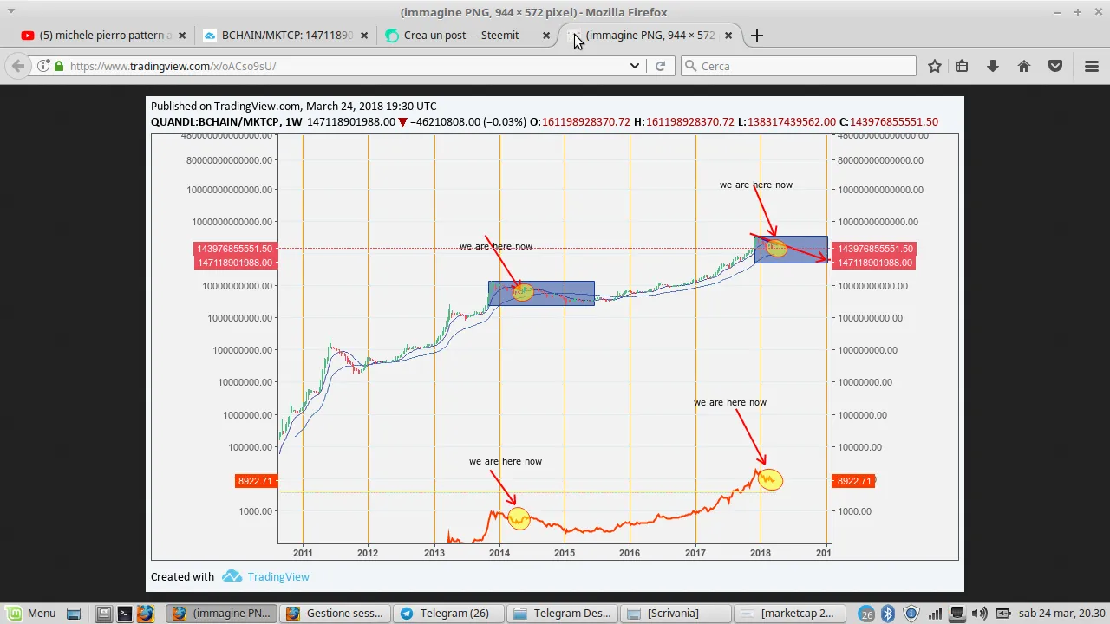List all tabs via title bar arrow

(11, 11)
